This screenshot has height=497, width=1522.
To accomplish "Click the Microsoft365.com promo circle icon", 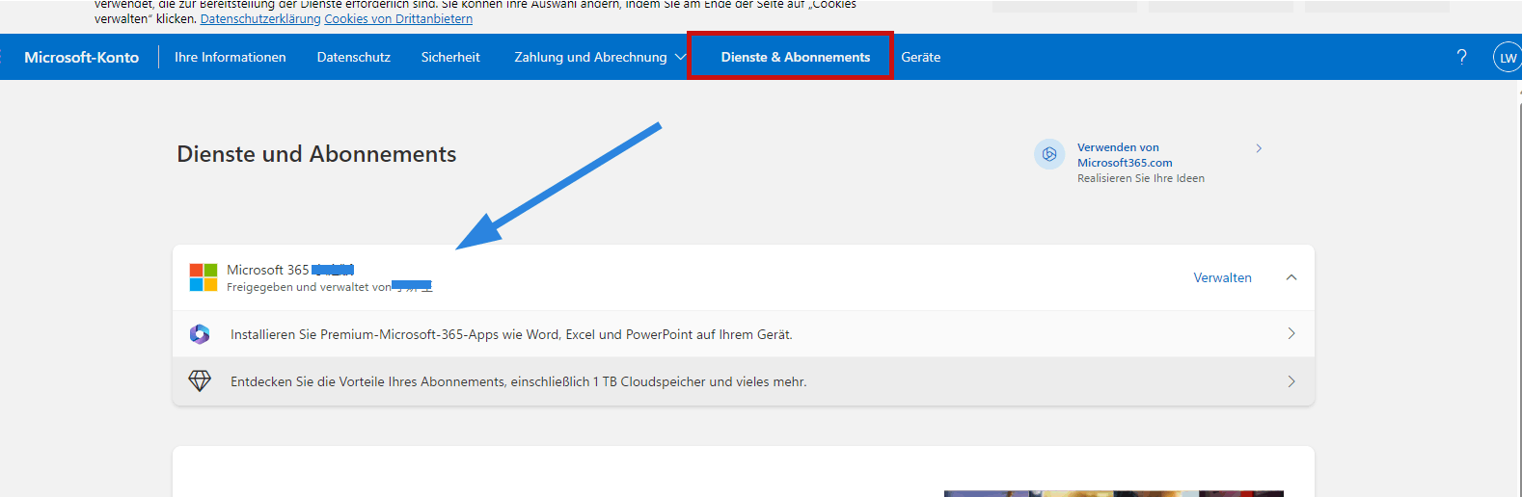I will (1049, 154).
